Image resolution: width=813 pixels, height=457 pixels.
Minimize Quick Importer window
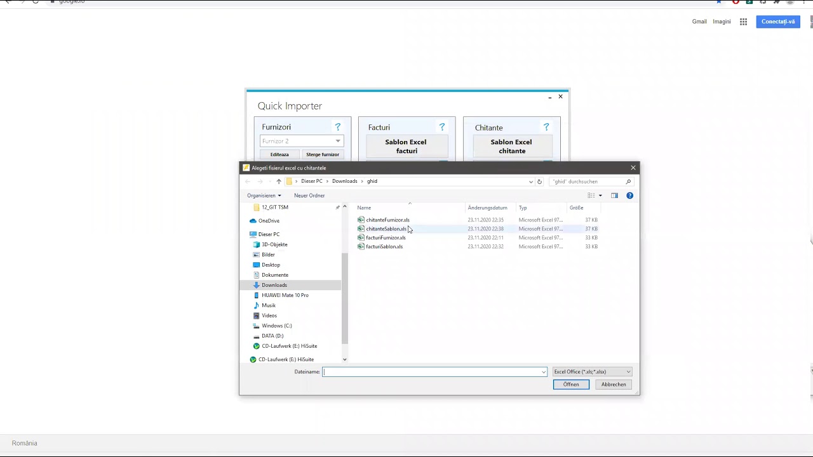[549, 97]
